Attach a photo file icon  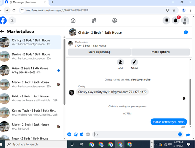point(76,134)
